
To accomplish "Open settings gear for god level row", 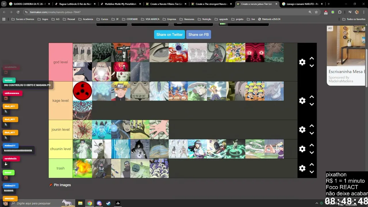I will [302, 62].
